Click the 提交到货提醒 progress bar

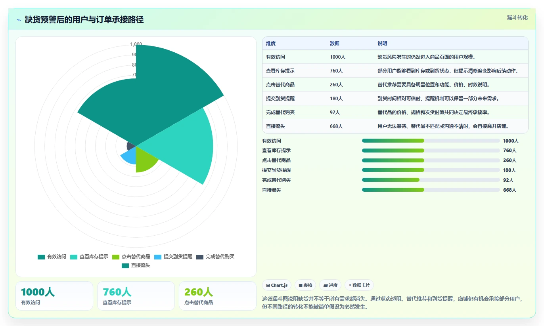pyautogui.click(x=431, y=170)
